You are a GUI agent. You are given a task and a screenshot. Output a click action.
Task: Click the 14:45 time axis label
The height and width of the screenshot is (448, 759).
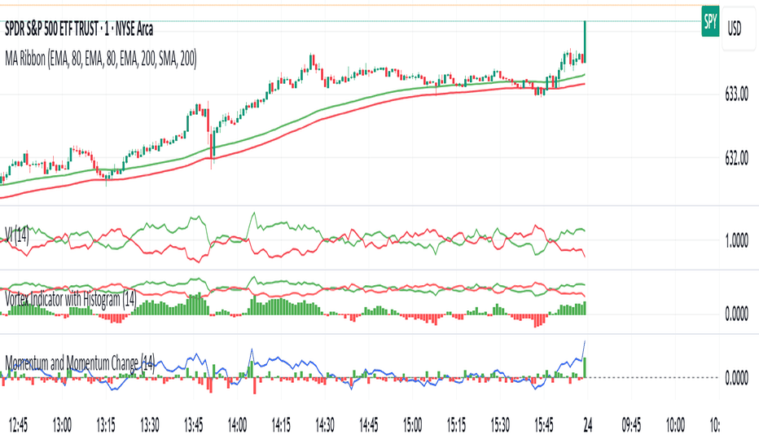pos(368,425)
